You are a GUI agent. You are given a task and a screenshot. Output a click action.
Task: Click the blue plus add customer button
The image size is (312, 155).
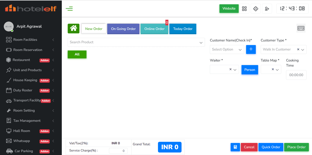251,49
